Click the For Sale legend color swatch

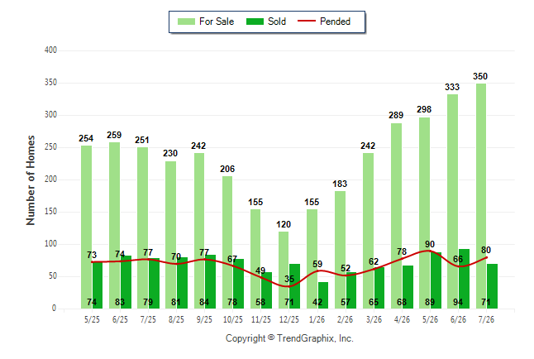point(186,22)
